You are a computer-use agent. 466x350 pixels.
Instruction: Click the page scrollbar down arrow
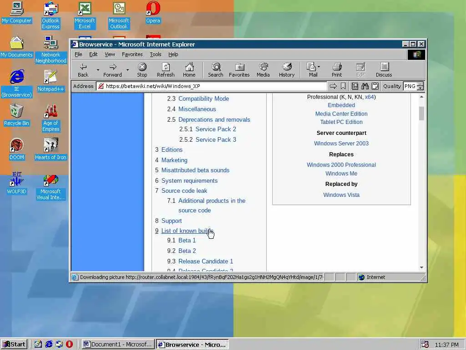pos(421,268)
